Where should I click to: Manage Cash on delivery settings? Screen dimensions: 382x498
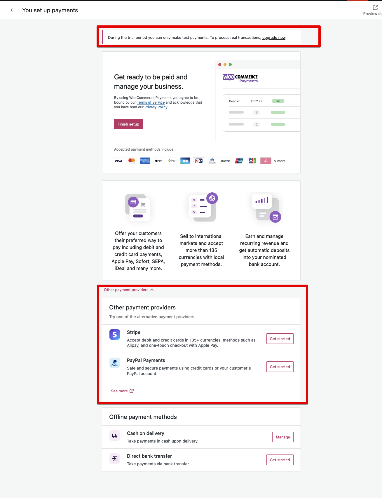282,437
